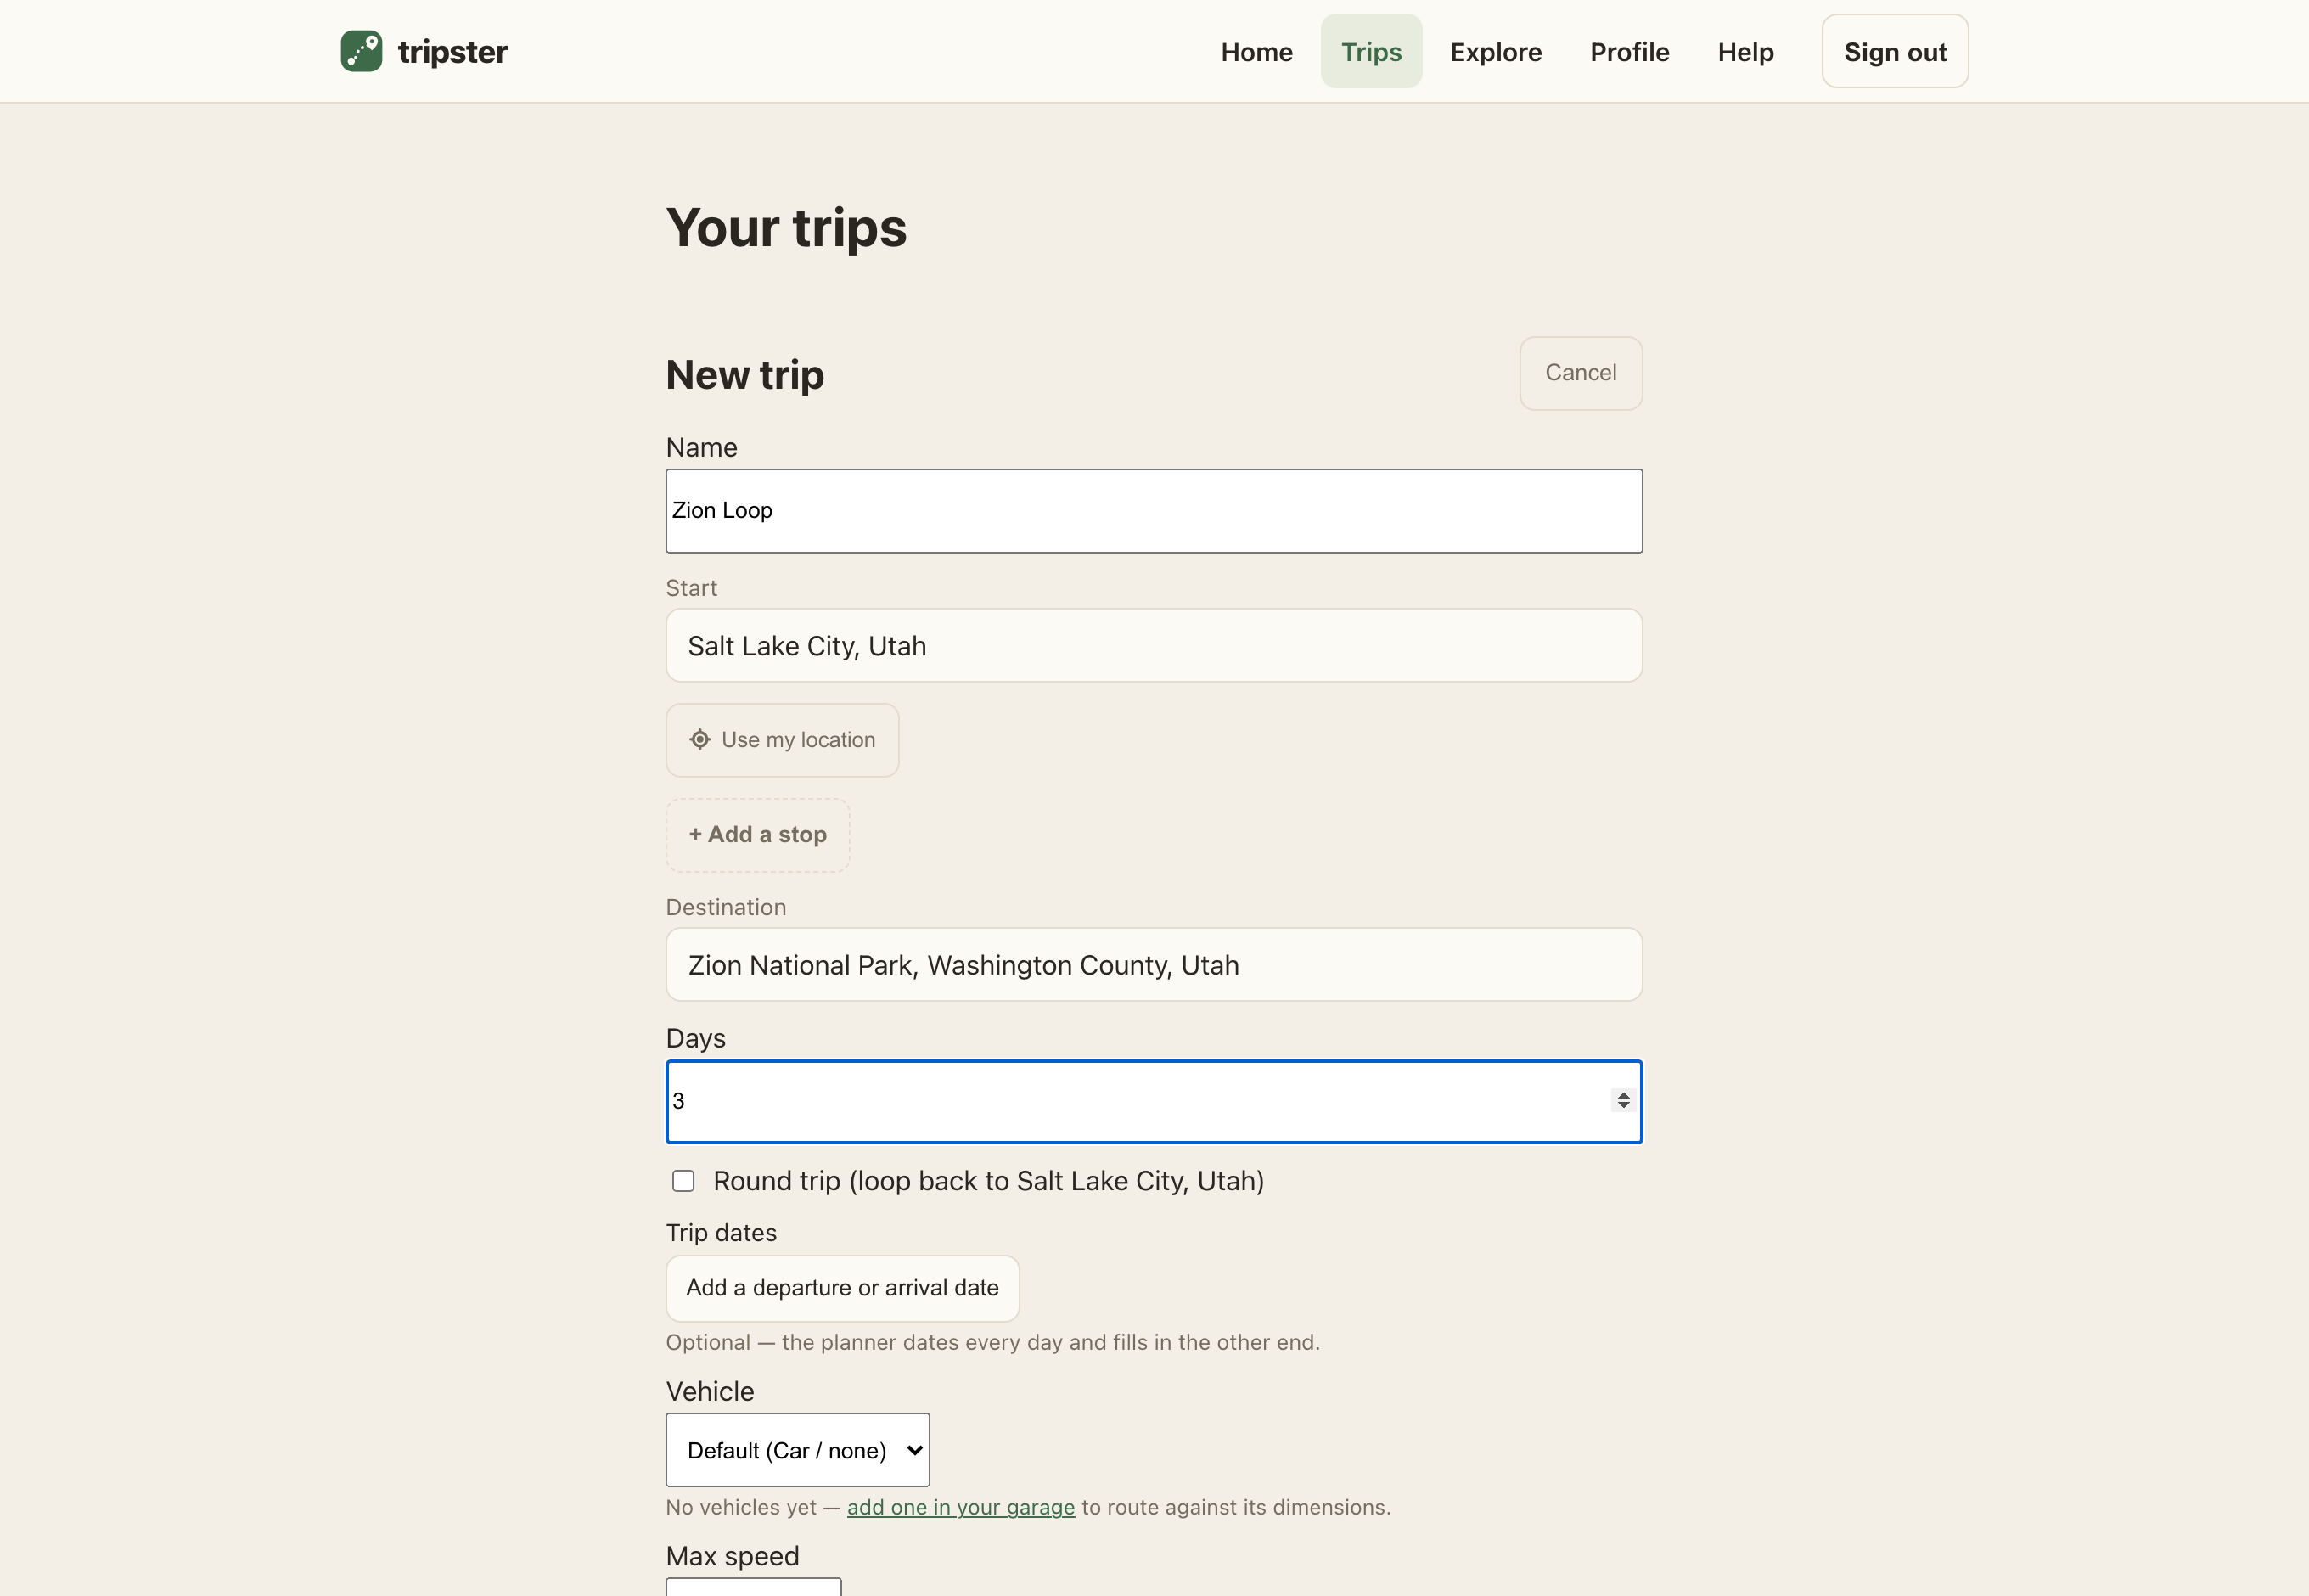Click Use my location button

click(782, 740)
